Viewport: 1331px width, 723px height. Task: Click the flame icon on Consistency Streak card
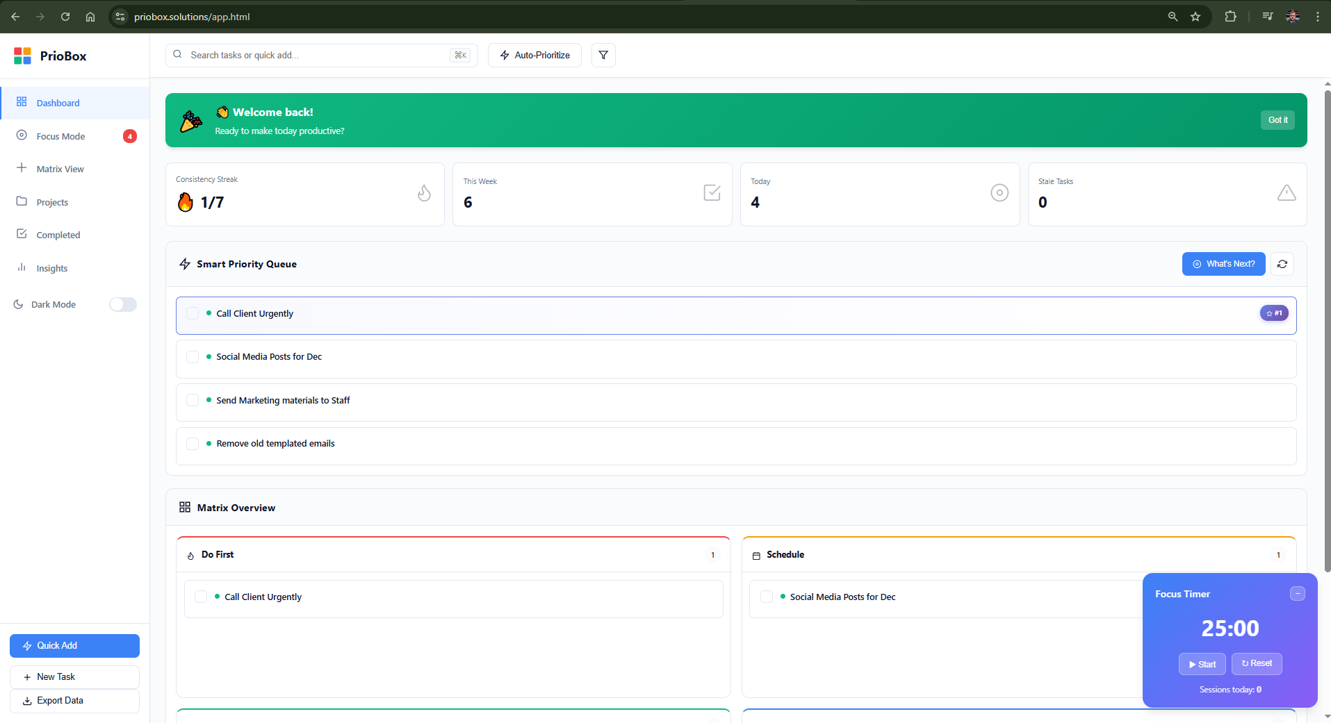(424, 194)
